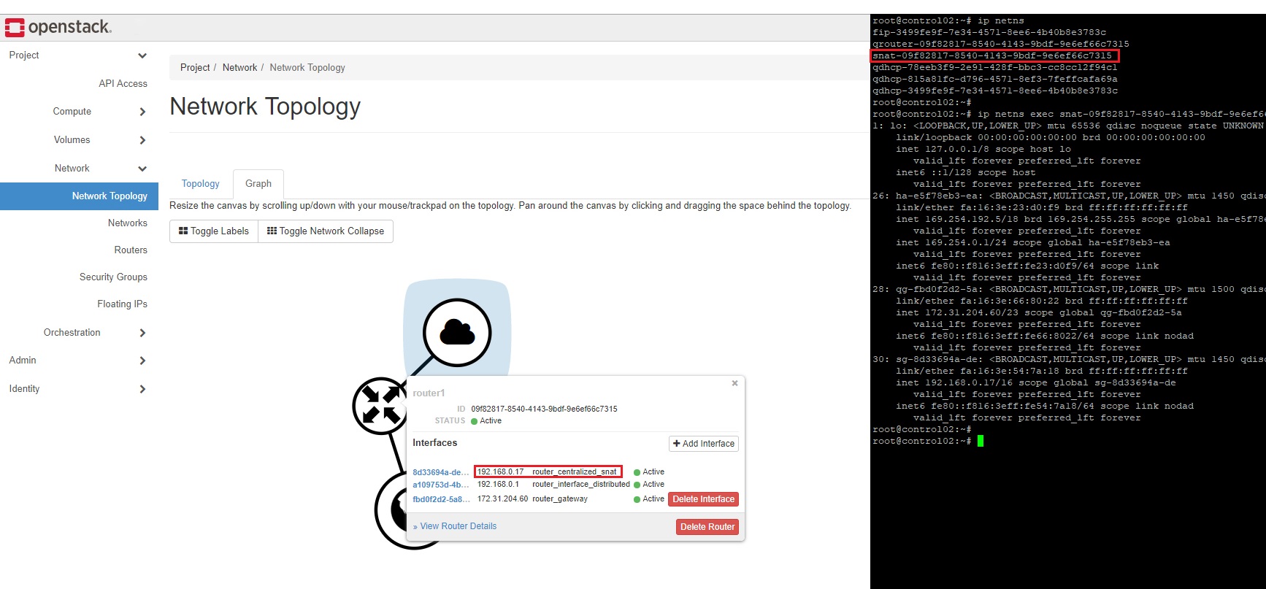Open Floating IPs in sidebar
The height and width of the screenshot is (589, 1266).
[122, 304]
